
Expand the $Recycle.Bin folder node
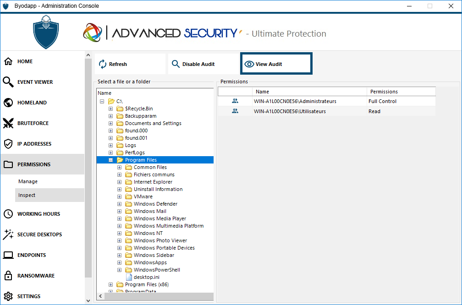click(x=111, y=109)
